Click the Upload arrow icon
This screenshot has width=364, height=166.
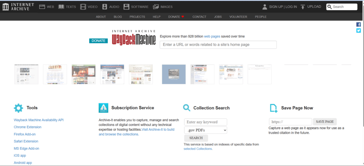click(x=303, y=7)
